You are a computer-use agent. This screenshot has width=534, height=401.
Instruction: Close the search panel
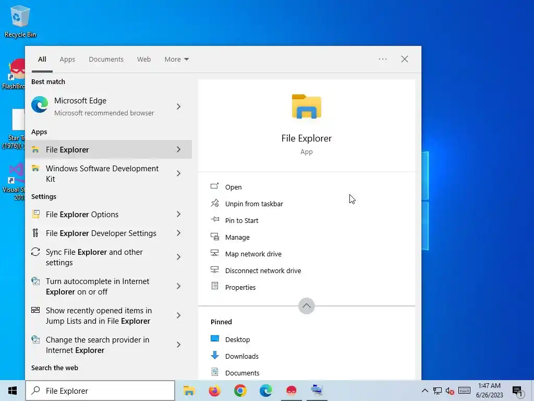pos(405,59)
